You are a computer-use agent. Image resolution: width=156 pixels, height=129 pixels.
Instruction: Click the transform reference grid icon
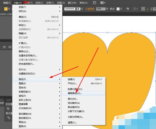(143, 9)
